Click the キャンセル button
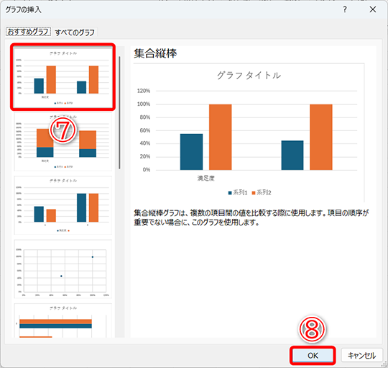Viewport: 388px width, 368px height. [361, 355]
